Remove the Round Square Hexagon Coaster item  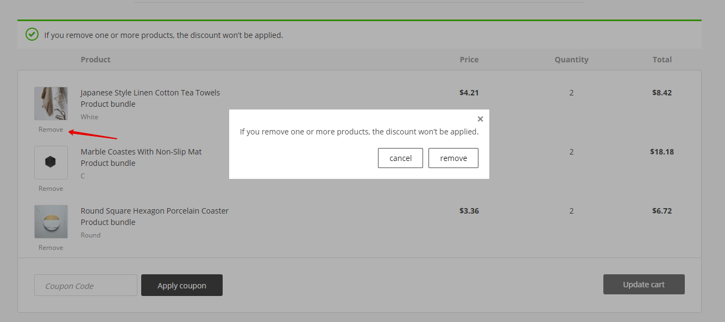(51, 248)
